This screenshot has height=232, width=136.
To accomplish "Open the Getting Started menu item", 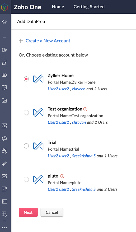I will click(x=89, y=7).
